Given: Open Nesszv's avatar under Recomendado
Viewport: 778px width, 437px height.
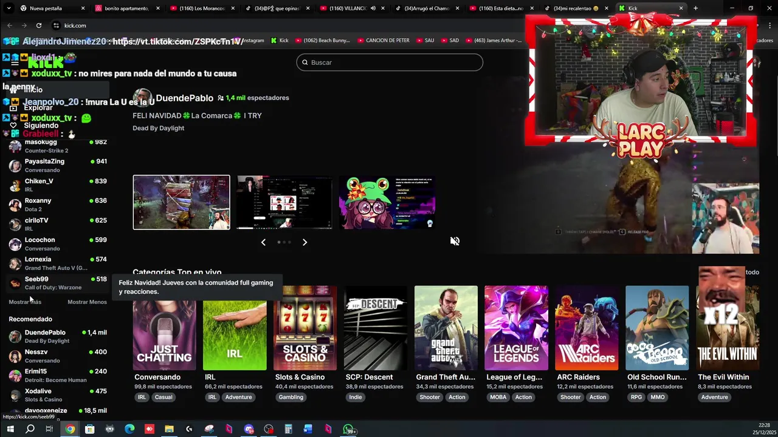Looking at the screenshot, I should click(x=15, y=356).
